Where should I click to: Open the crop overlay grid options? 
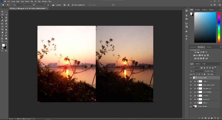click(65, 5)
